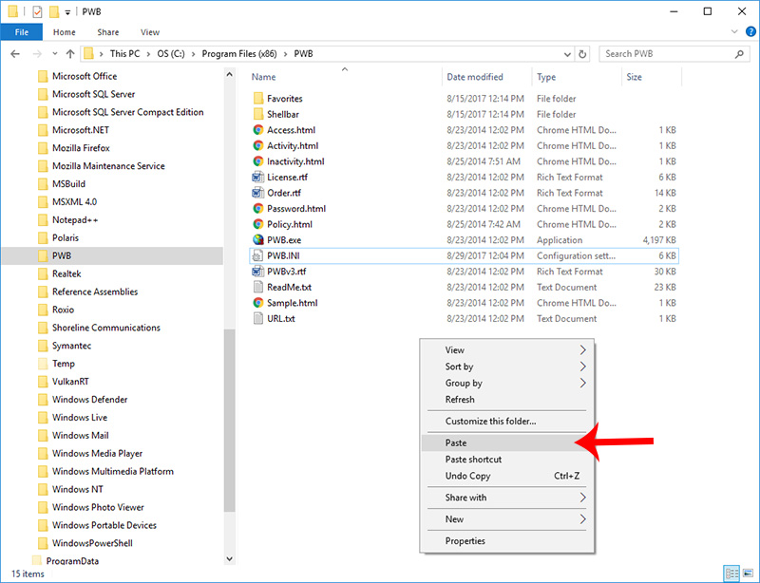Viewport: 760px width, 583px height.
Task: Switch to large icons view layout
Action: click(749, 574)
